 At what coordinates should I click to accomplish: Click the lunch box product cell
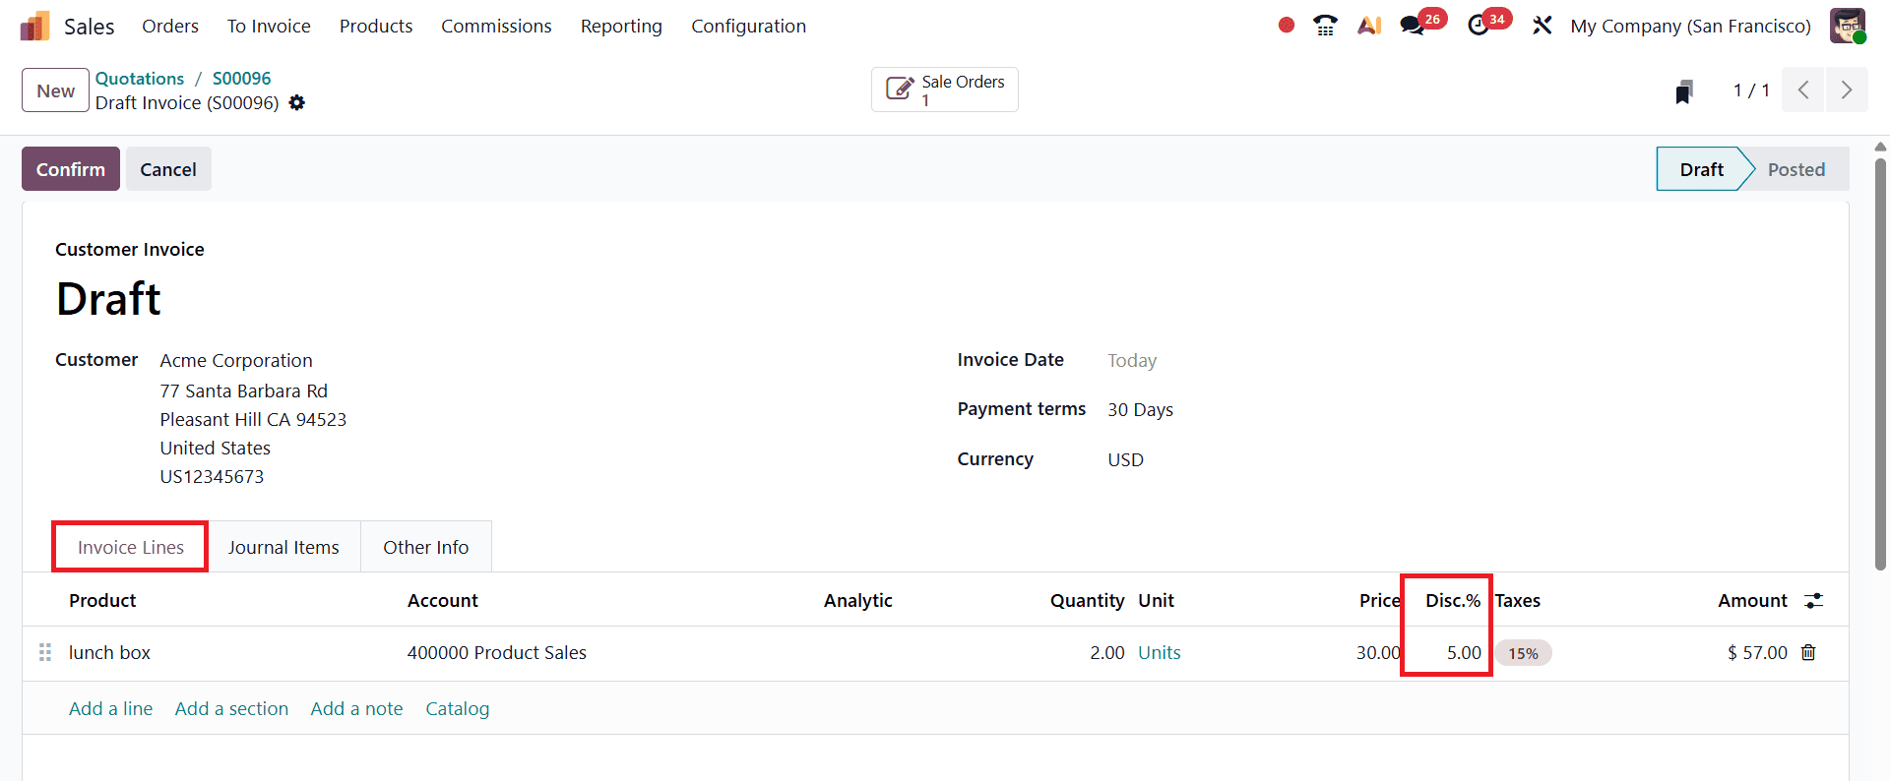click(x=109, y=652)
